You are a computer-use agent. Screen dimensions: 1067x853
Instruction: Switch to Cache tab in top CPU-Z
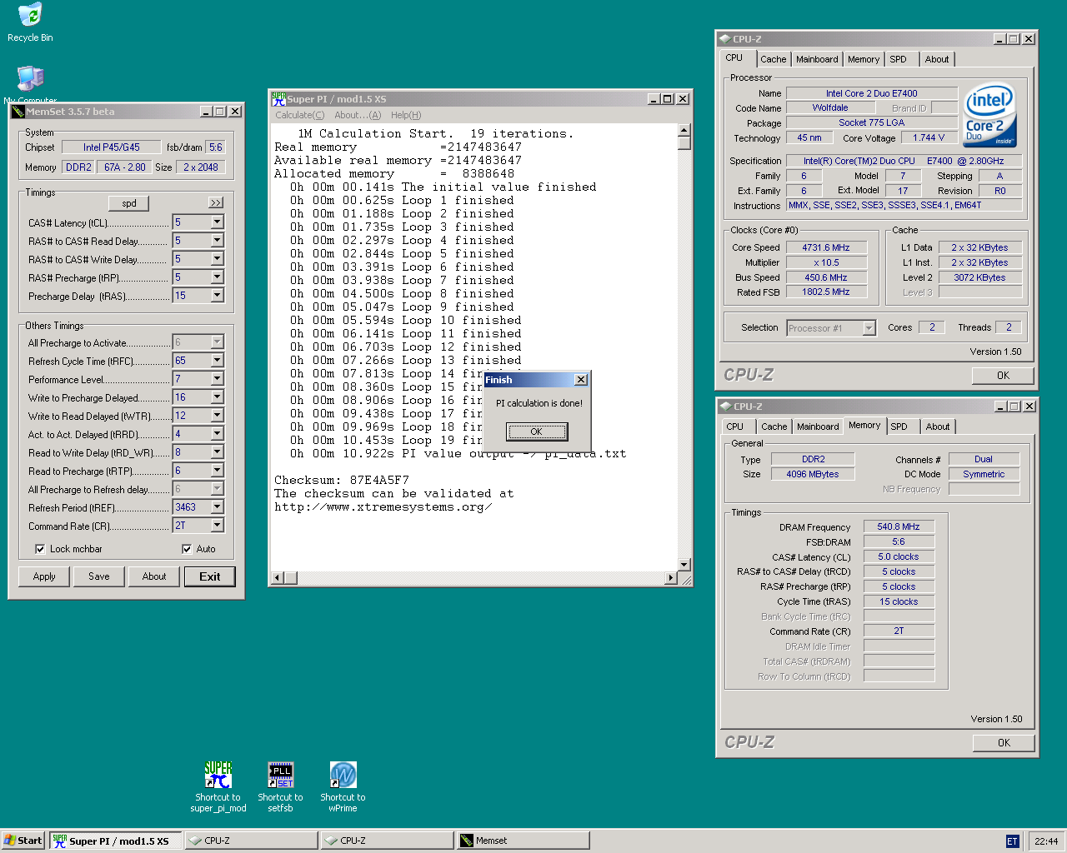click(x=773, y=59)
